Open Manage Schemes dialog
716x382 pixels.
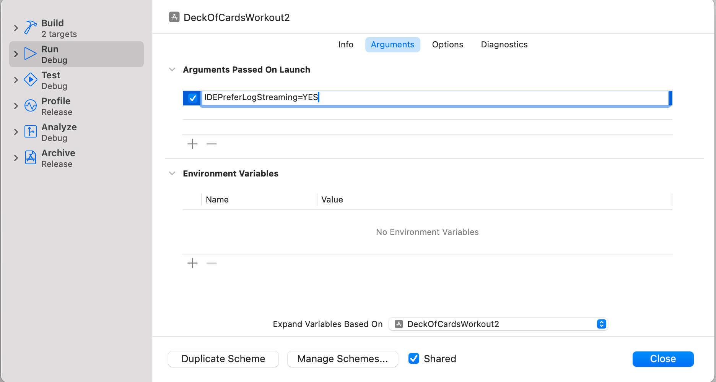point(342,359)
